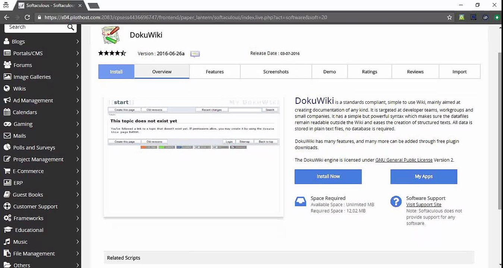
Task: Expand the Wikis category chevron
Action: 78,89
